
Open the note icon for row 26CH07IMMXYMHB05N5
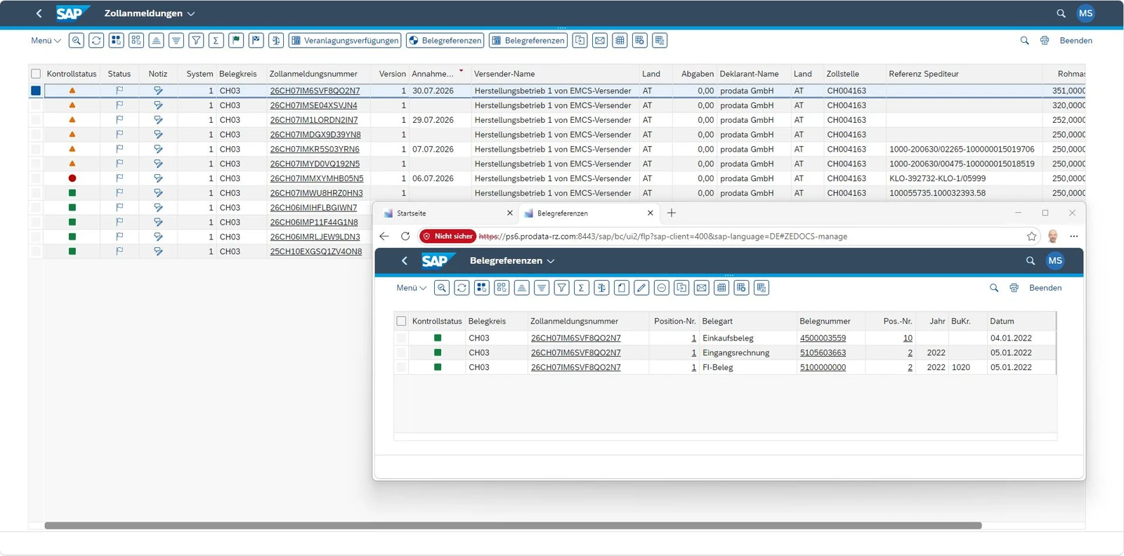(x=158, y=178)
